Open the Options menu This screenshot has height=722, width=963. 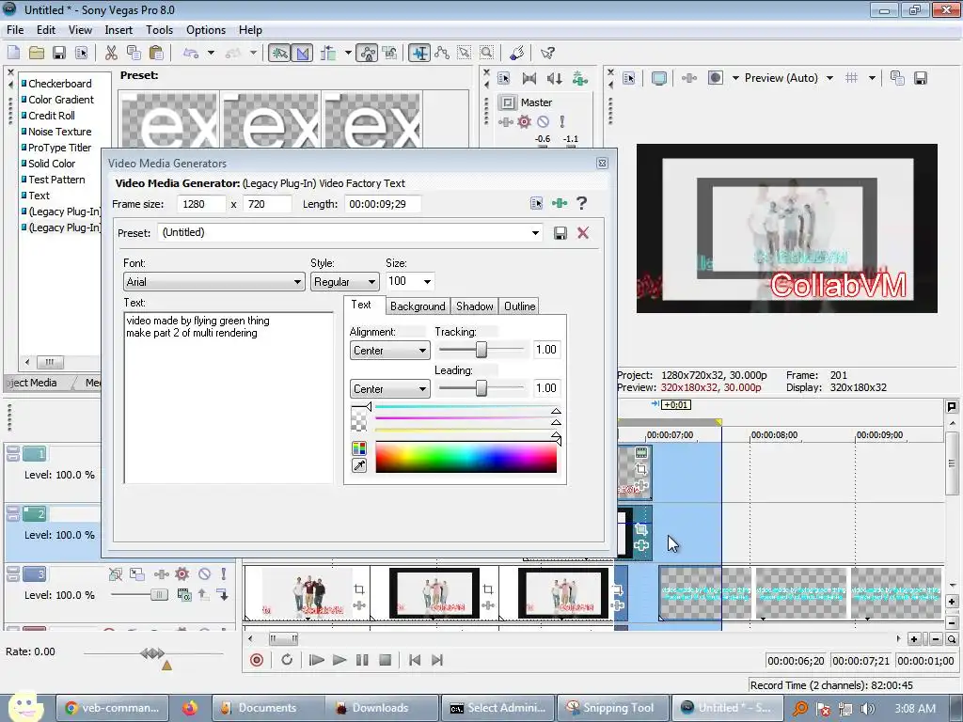point(206,29)
